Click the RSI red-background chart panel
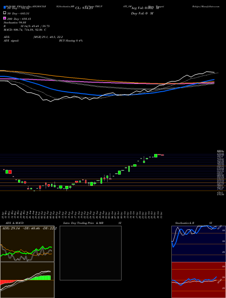Viewport: 226px width, 298px height. [x=198, y=280]
